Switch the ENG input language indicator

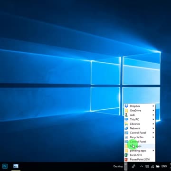click(x=164, y=166)
